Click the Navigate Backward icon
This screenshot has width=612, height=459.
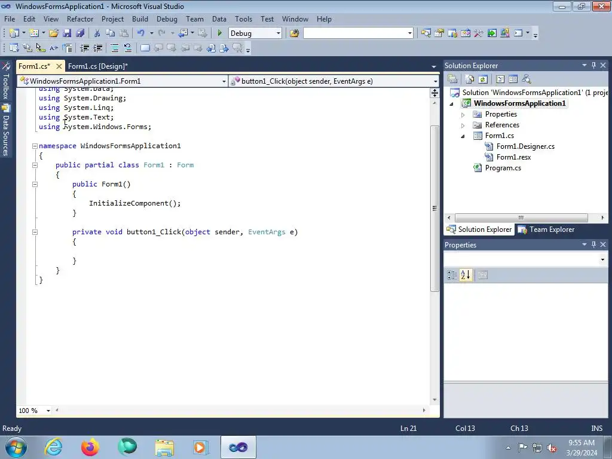pyautogui.click(x=183, y=33)
